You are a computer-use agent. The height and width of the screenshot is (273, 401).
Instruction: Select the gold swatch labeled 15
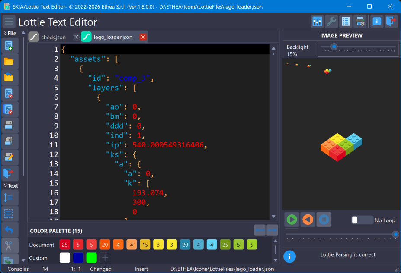145,245
